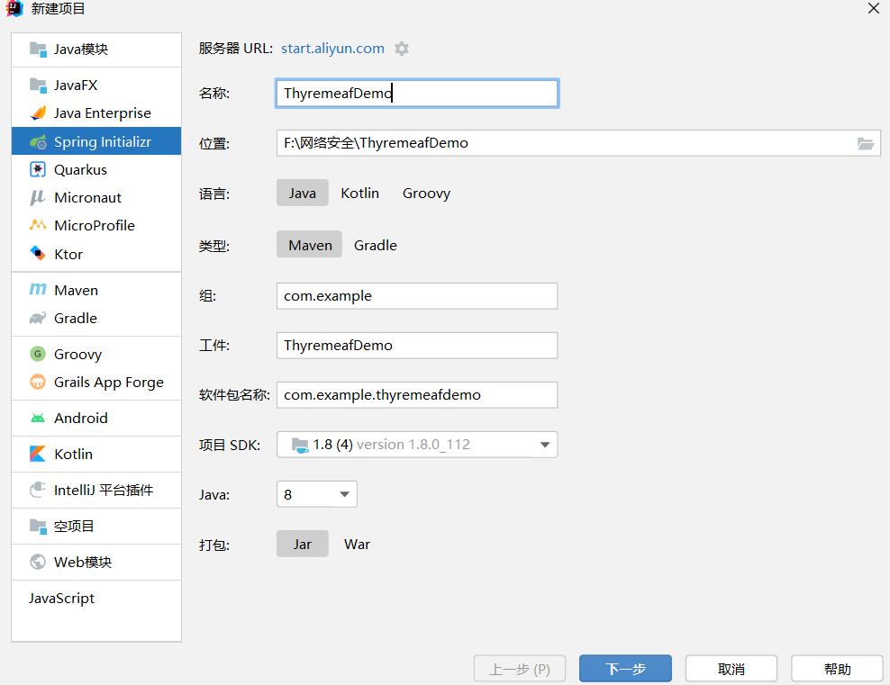
Task: Select Groovy language option
Action: click(x=426, y=193)
